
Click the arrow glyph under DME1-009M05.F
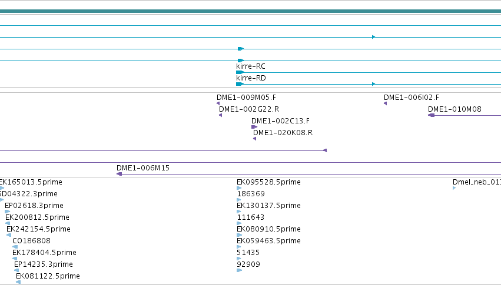[x=218, y=103]
